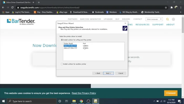184x104 pixels.
Task: Open UPGRADE menu item
Action: tap(108, 19)
